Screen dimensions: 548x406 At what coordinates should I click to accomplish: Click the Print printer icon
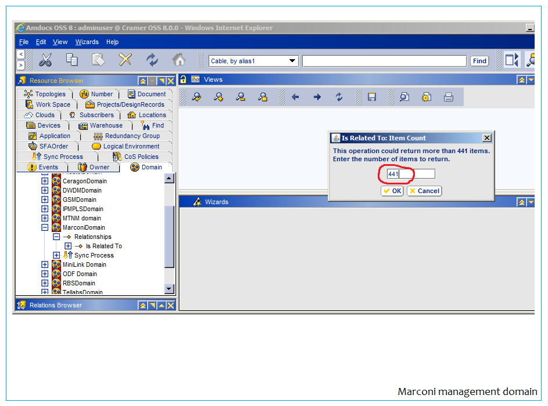click(x=449, y=97)
